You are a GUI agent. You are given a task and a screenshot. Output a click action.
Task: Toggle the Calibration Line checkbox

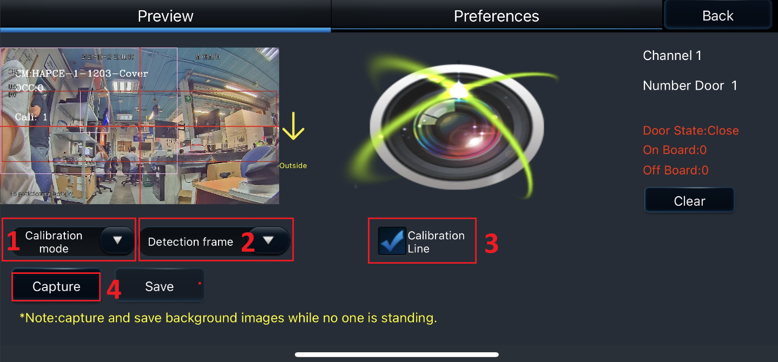392,241
